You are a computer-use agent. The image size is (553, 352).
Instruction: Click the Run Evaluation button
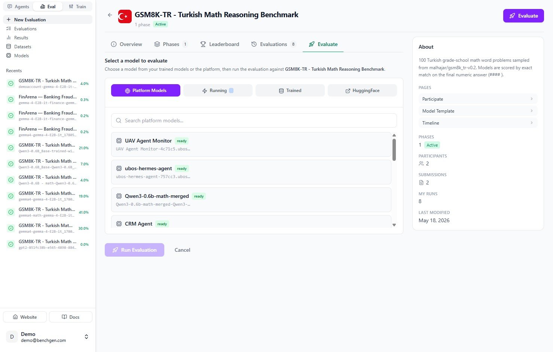(134, 250)
